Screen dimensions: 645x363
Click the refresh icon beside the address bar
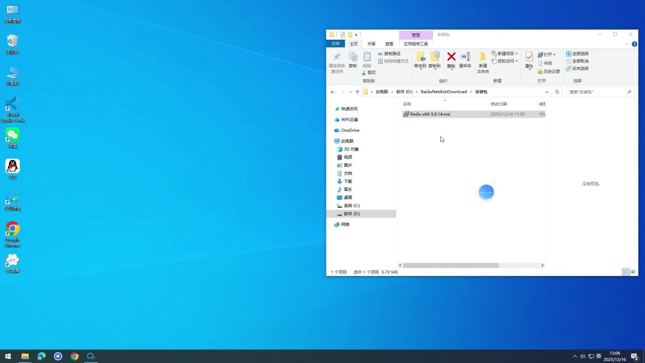(x=557, y=92)
